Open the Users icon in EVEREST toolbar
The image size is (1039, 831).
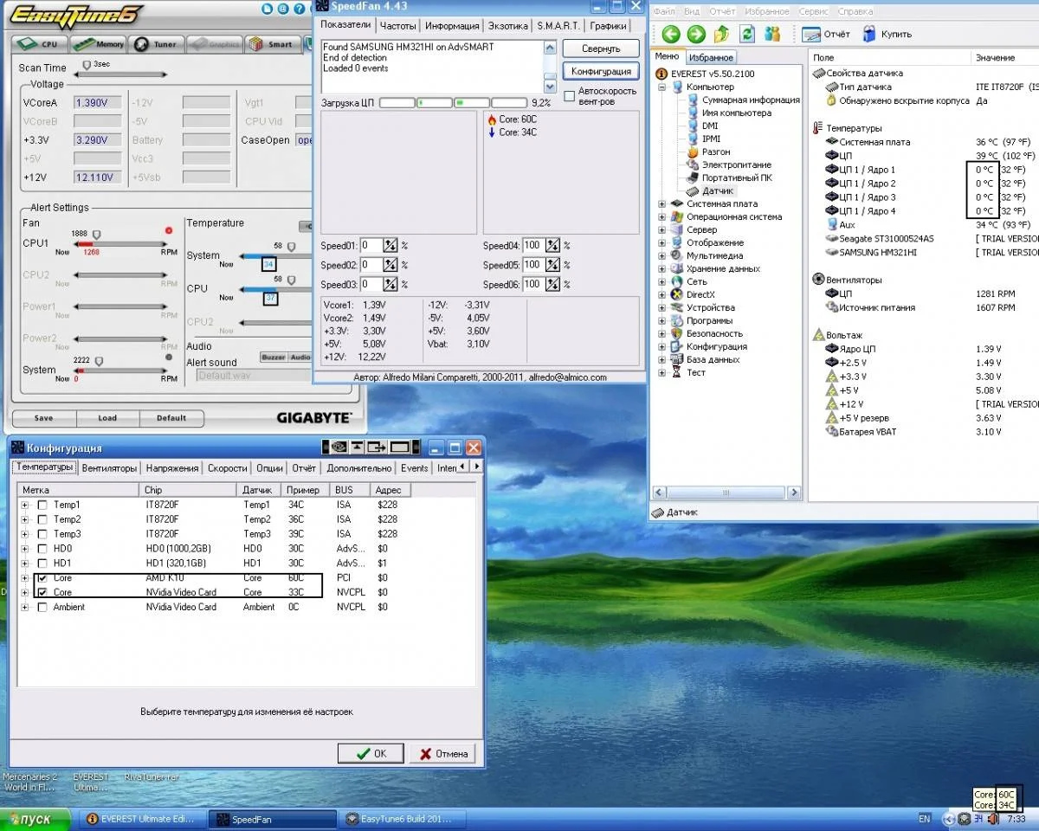(772, 35)
